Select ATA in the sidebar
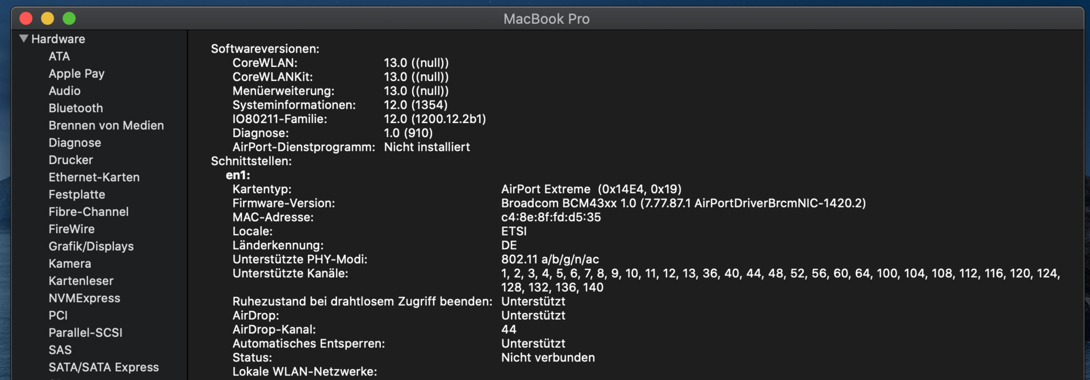Viewport: 1090px width, 380px height. [x=59, y=56]
